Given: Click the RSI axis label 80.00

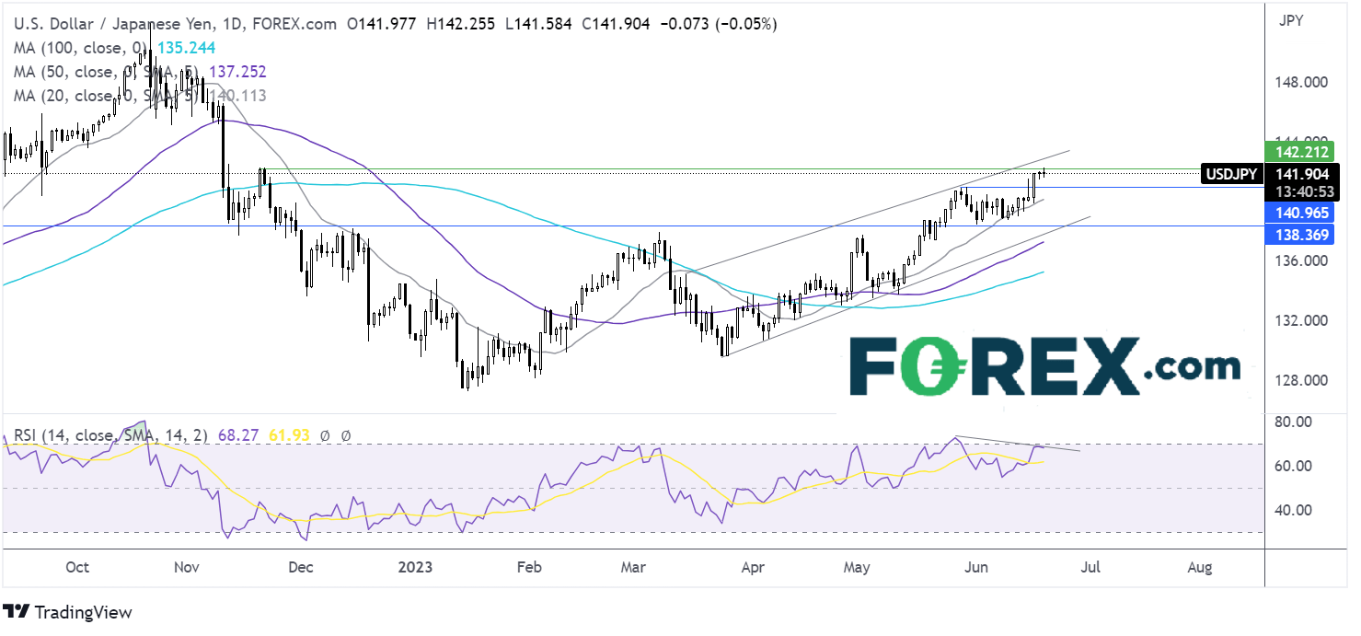Looking at the screenshot, I should click(1296, 422).
